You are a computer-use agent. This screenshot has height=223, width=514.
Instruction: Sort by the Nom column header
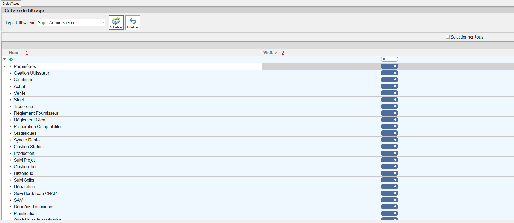pyautogui.click(x=13, y=53)
